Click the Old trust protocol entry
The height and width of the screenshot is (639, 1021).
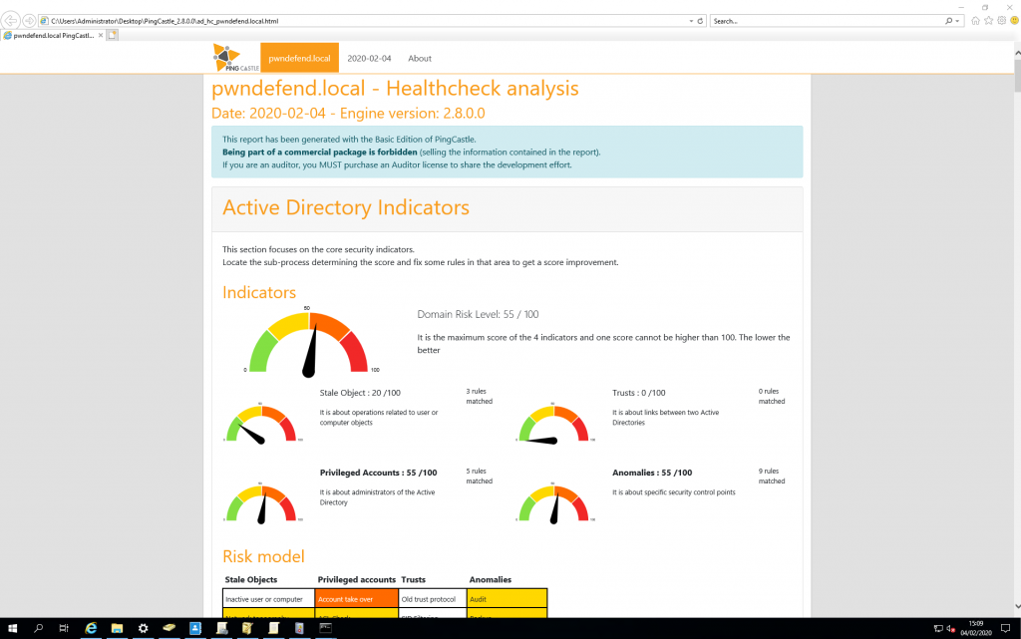pos(429,598)
